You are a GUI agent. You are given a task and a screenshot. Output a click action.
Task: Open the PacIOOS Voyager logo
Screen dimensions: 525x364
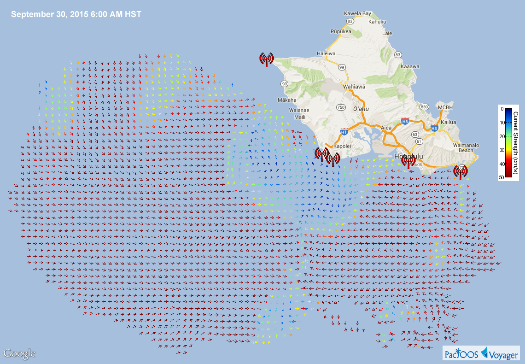[481, 353]
